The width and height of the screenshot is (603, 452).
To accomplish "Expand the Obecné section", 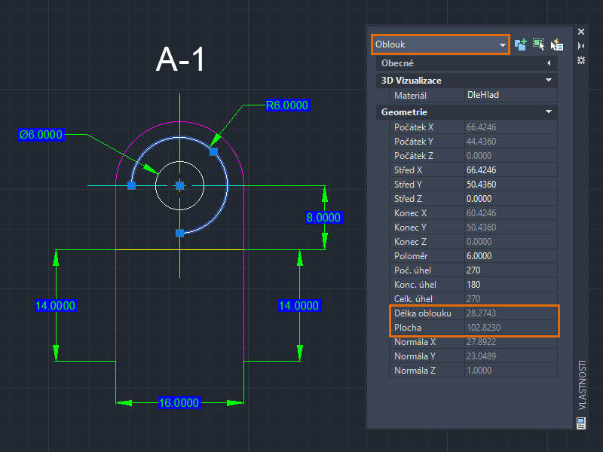I will 549,63.
